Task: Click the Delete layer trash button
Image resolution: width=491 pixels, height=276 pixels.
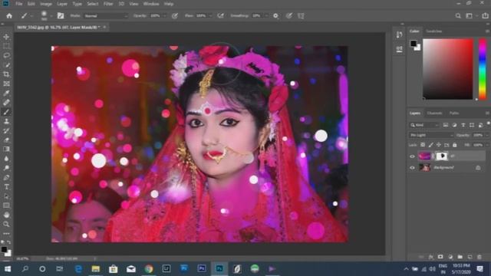Action: (x=479, y=257)
